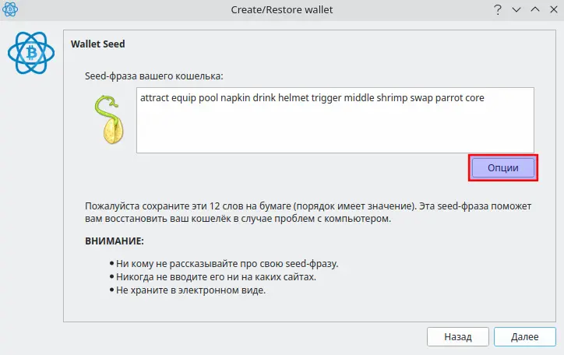Image resolution: width=564 pixels, height=355 pixels.
Task: Click inside the seed phrase text box
Action: pyautogui.click(x=335, y=120)
